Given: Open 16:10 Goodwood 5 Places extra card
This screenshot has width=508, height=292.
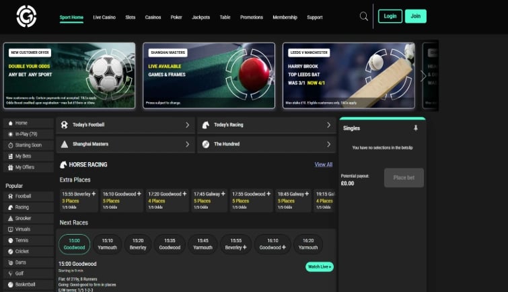Looking at the screenshot, I should 122,200.
